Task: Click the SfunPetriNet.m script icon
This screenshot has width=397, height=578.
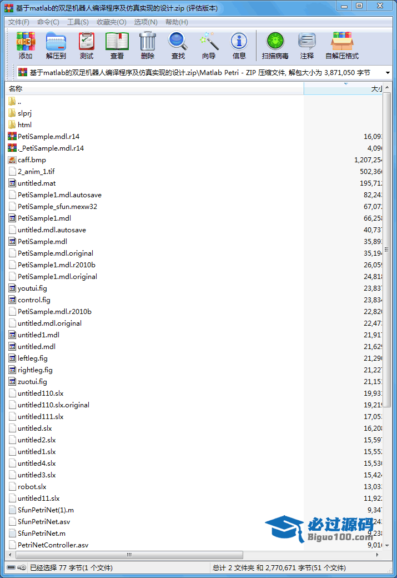Action: point(12,534)
